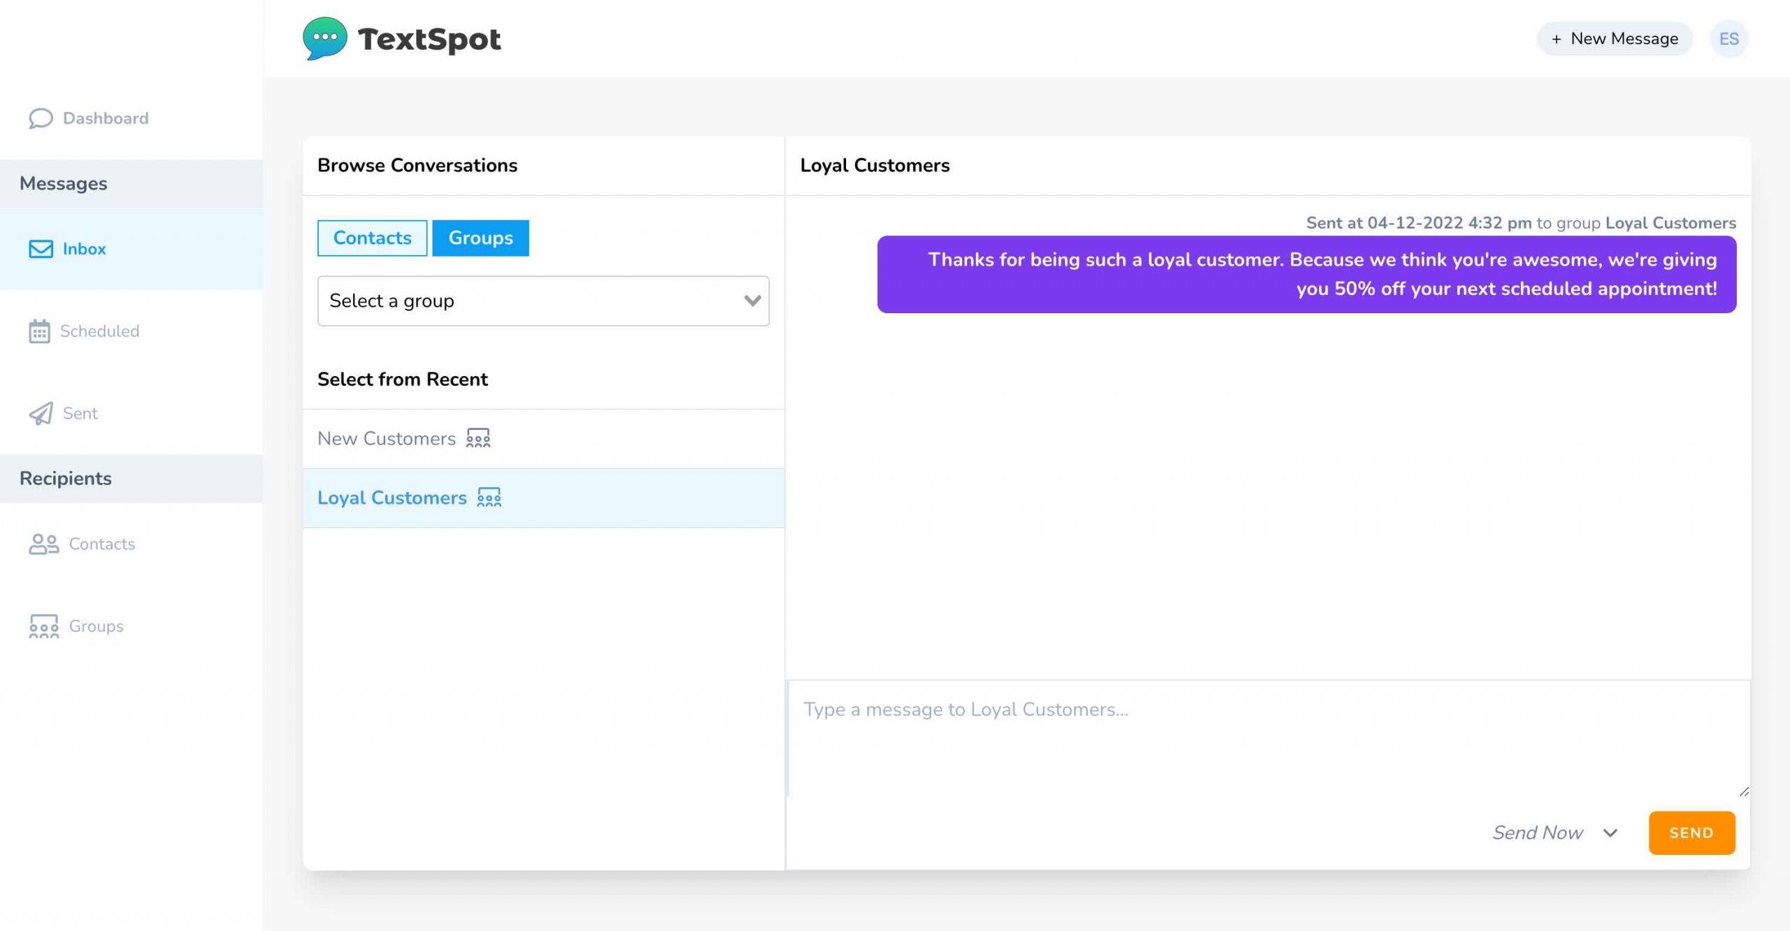Screen dimensions: 1790x931
Task: Go to Inbox in the sidebar
Action: (x=131, y=249)
